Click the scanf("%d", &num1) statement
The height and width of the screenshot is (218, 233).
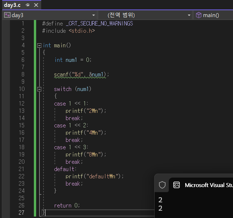coord(81,75)
